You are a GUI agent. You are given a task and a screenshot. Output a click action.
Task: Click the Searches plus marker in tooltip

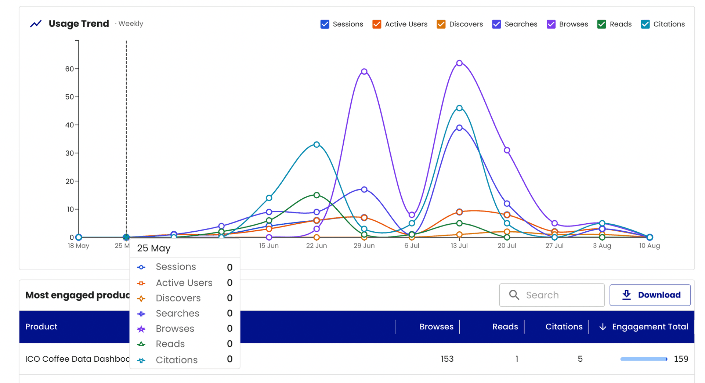141,314
